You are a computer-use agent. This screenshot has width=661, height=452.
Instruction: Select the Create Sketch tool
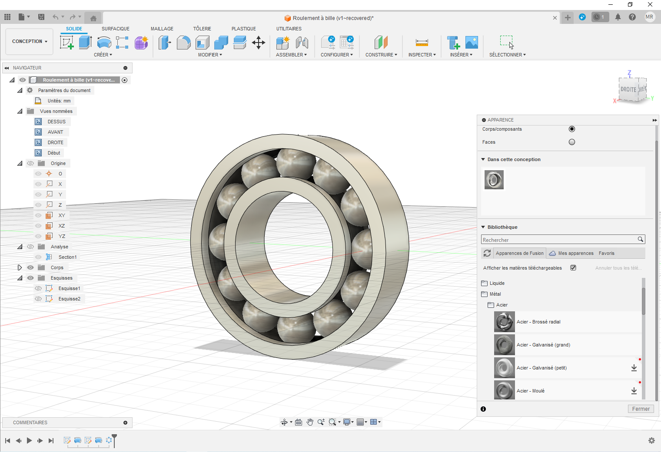tap(66, 43)
